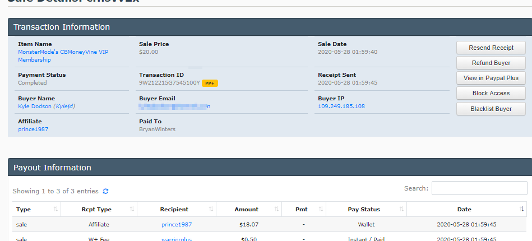Image resolution: width=532 pixels, height=241 pixels.
Task: Open buyer IP 109.249.185.108 link
Action: pyautogui.click(x=341, y=106)
